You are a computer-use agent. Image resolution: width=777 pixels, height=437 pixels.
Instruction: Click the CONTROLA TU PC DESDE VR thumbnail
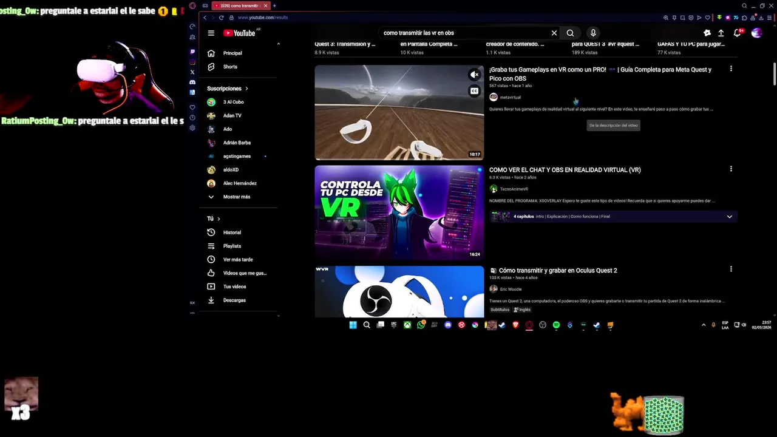399,213
